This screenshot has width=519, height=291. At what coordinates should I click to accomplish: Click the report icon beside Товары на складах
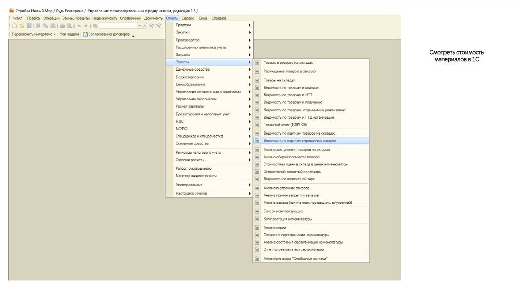pyautogui.click(x=257, y=80)
